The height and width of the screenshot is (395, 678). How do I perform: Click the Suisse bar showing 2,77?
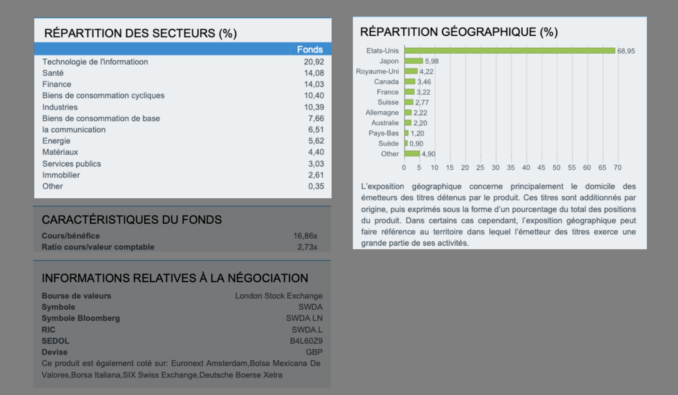click(x=408, y=102)
